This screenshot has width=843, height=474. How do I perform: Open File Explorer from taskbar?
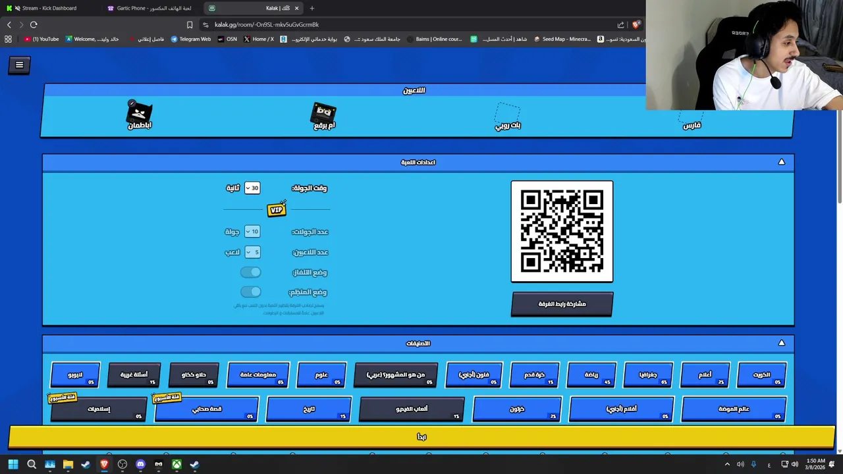(x=68, y=464)
